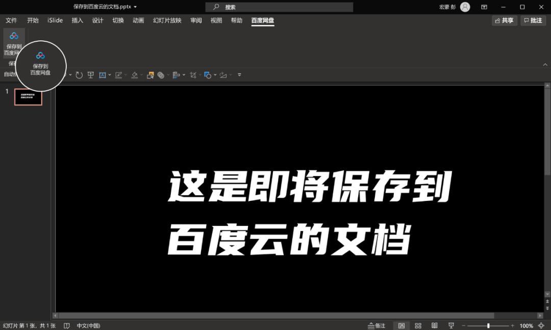Insert a text box using the toolbar icon
The height and width of the screenshot is (330, 551).
[102, 74]
